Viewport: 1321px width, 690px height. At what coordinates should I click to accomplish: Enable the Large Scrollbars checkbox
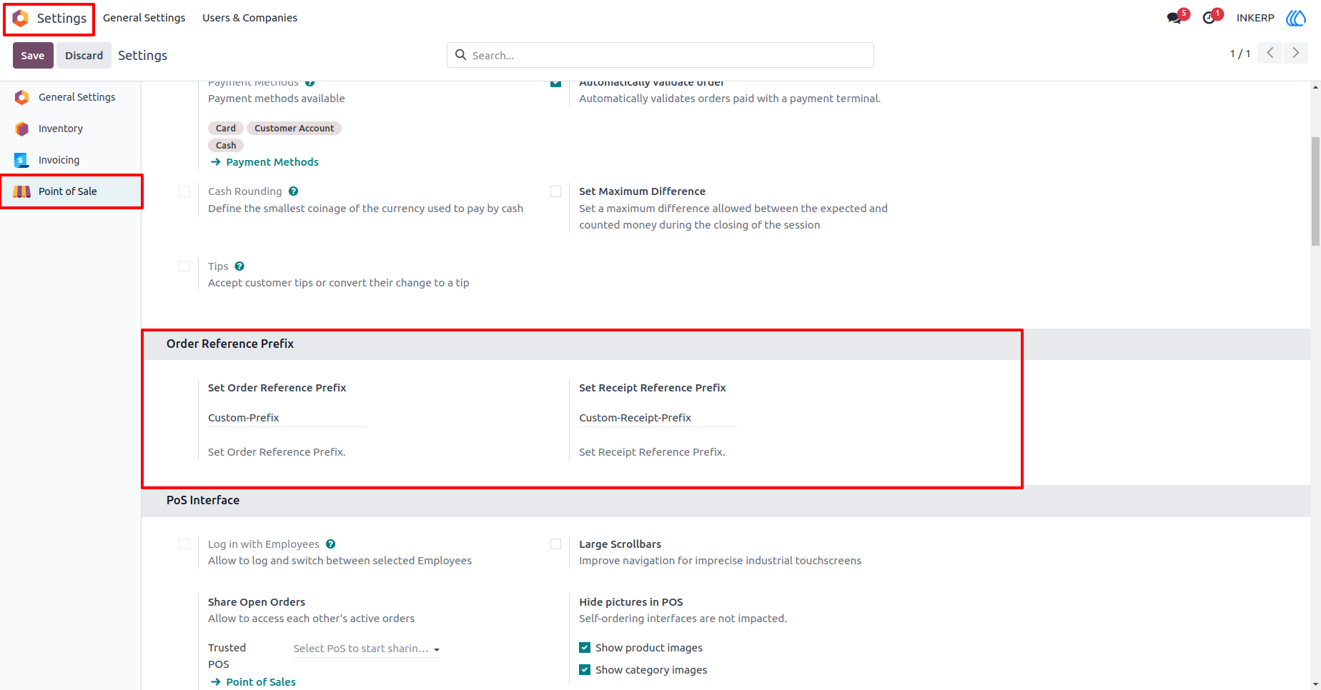(x=555, y=544)
